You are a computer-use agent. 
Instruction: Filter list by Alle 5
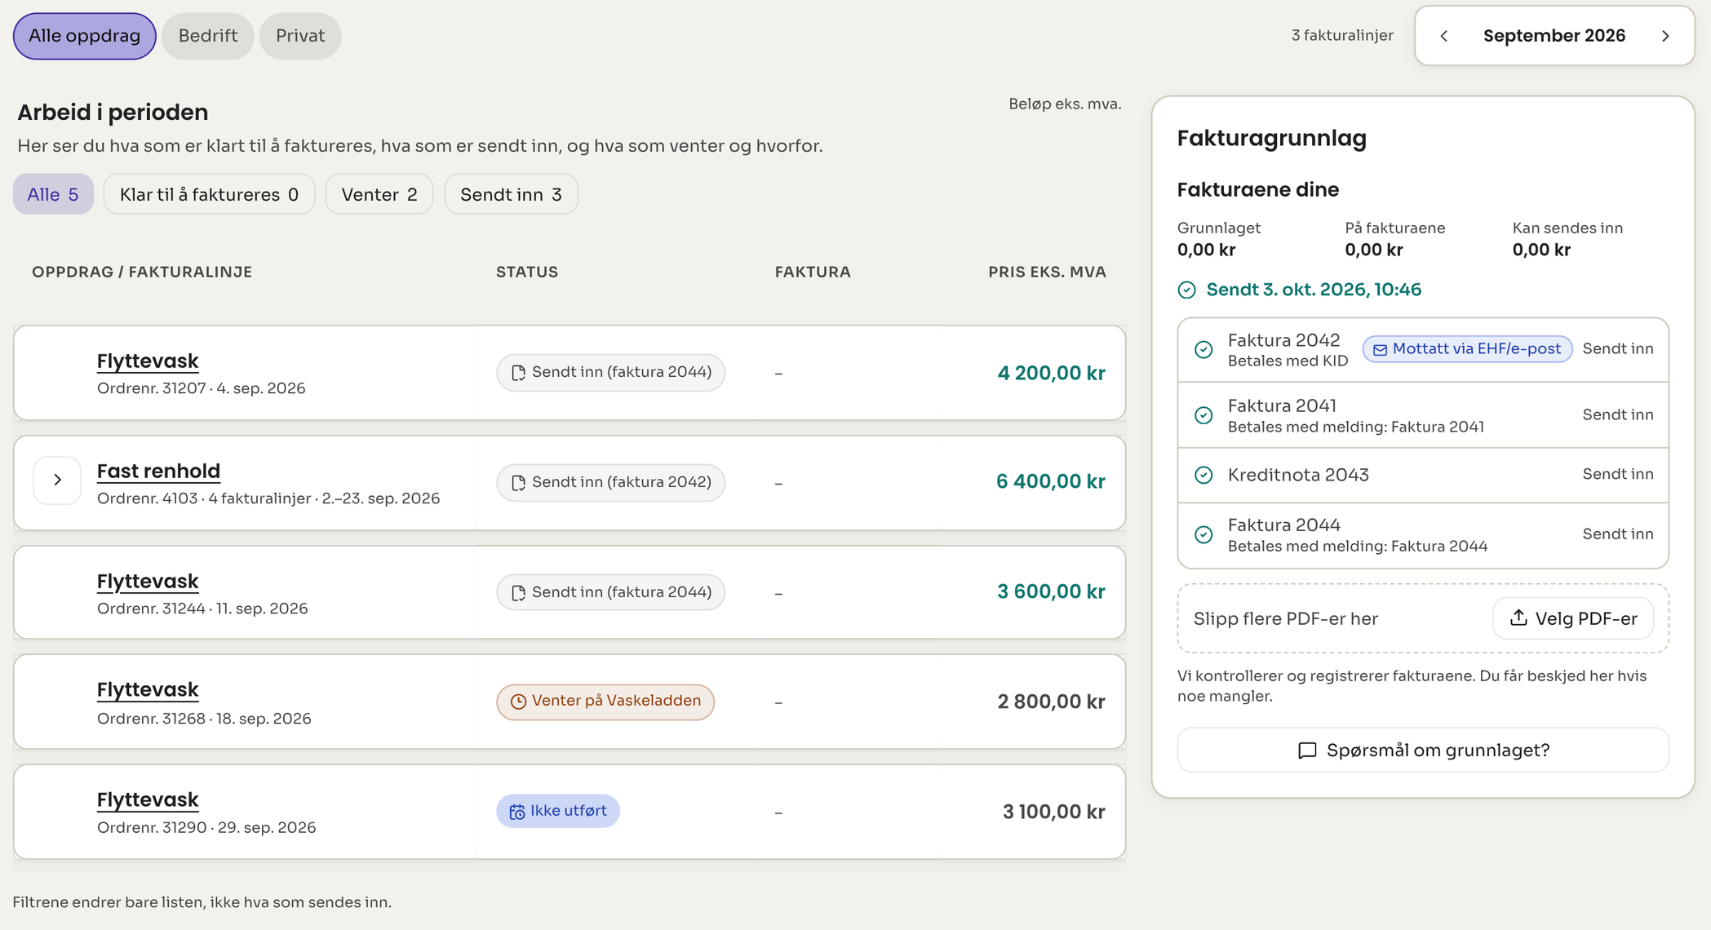pos(53,194)
